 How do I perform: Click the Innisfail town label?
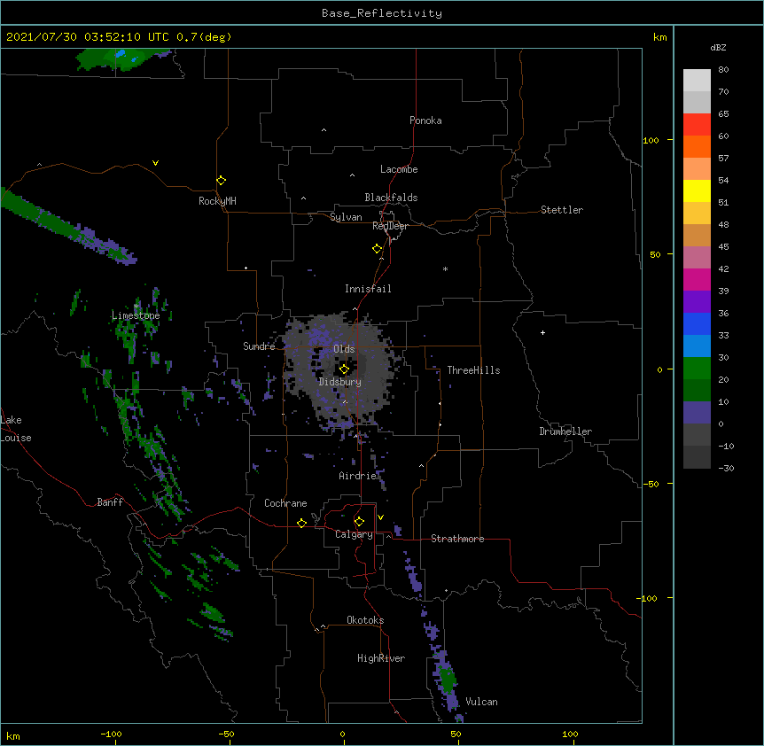click(x=368, y=289)
